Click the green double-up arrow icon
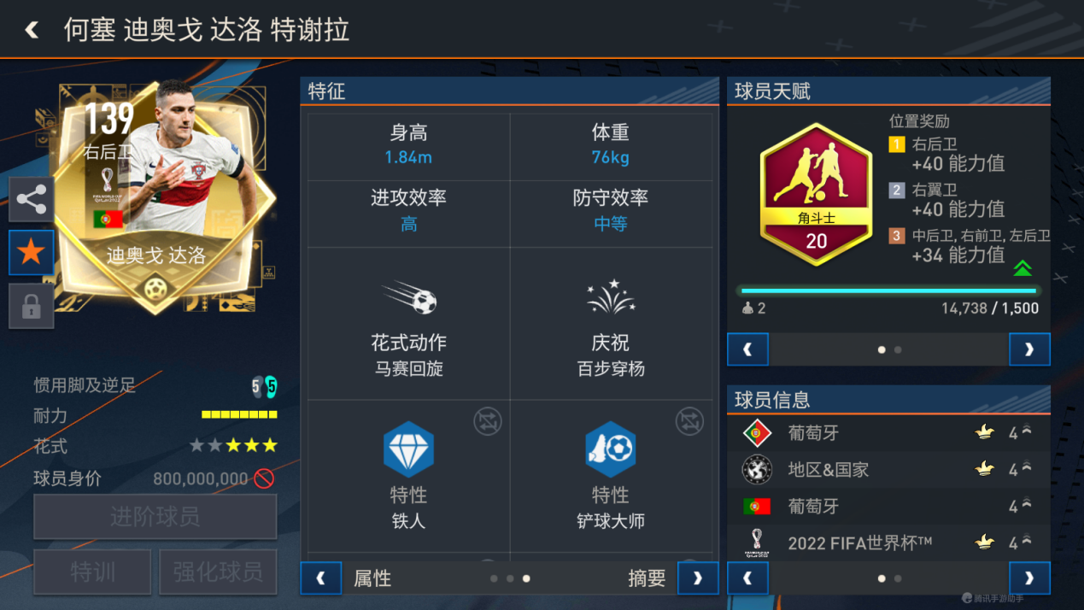The width and height of the screenshot is (1084, 610). [x=1022, y=268]
